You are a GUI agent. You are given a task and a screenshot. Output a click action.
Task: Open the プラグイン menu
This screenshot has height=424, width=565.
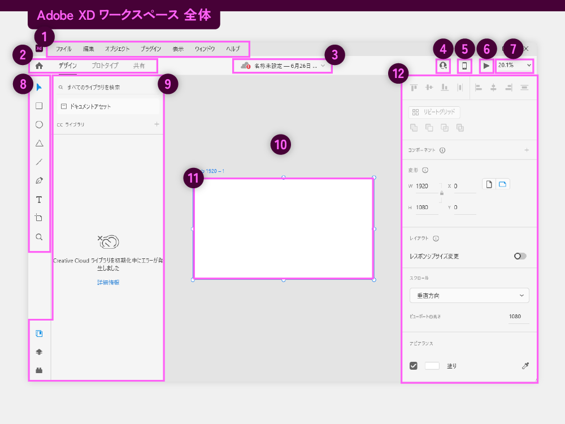tap(151, 49)
